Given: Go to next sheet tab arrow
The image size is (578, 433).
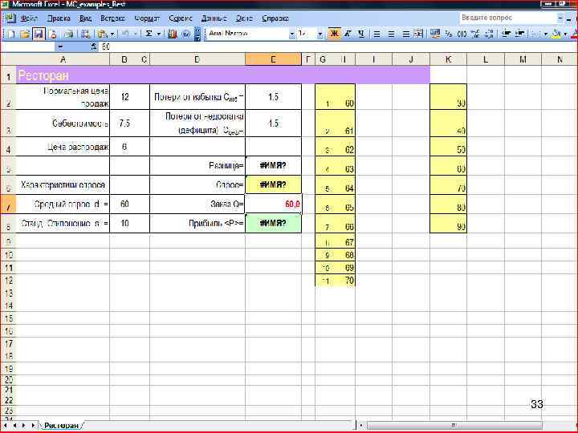Looking at the screenshot, I should tap(24, 425).
